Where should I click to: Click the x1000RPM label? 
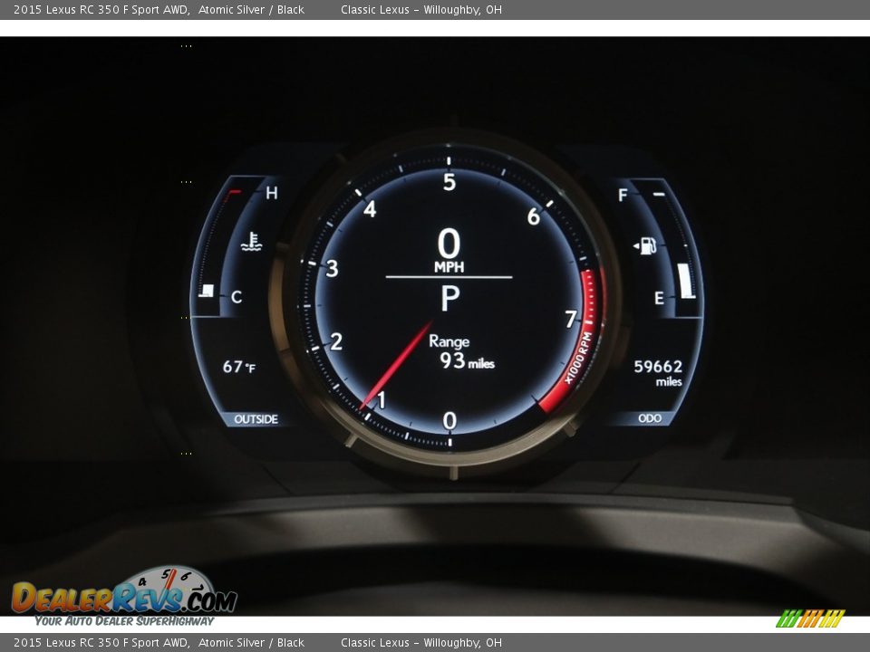point(579,358)
